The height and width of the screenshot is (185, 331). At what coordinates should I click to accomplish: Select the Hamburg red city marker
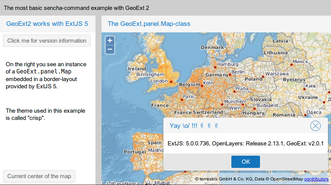point(215,67)
